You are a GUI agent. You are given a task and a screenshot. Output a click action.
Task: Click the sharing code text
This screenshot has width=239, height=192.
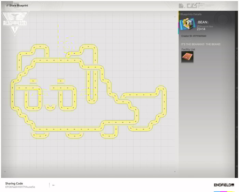pyautogui.click(x=20, y=187)
